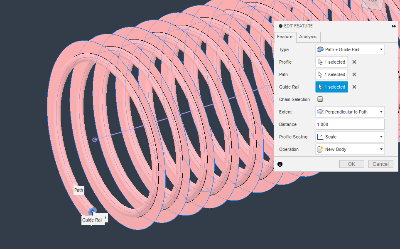Switch to the Analysis tab
Image resolution: width=400 pixels, height=249 pixels.
pos(307,37)
